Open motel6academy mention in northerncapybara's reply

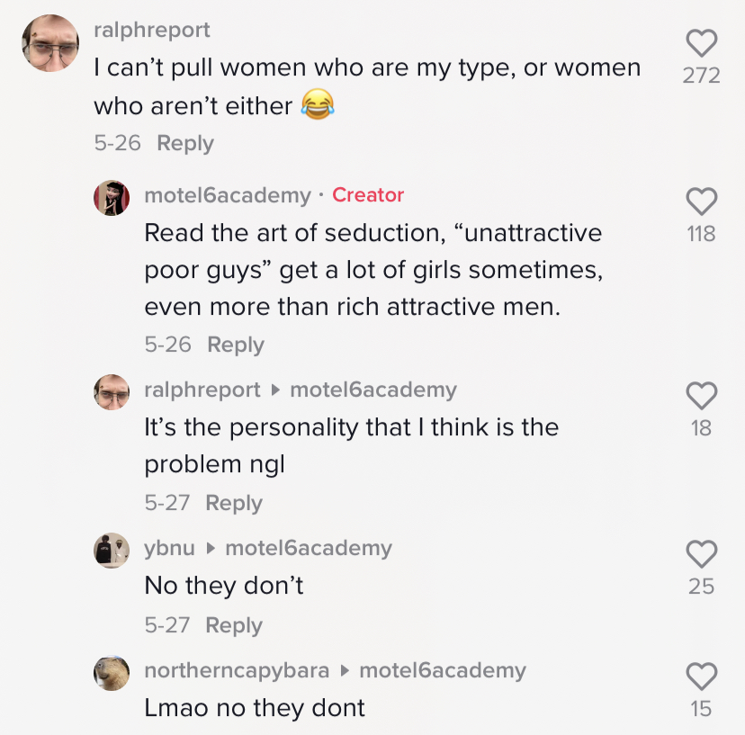tap(443, 670)
